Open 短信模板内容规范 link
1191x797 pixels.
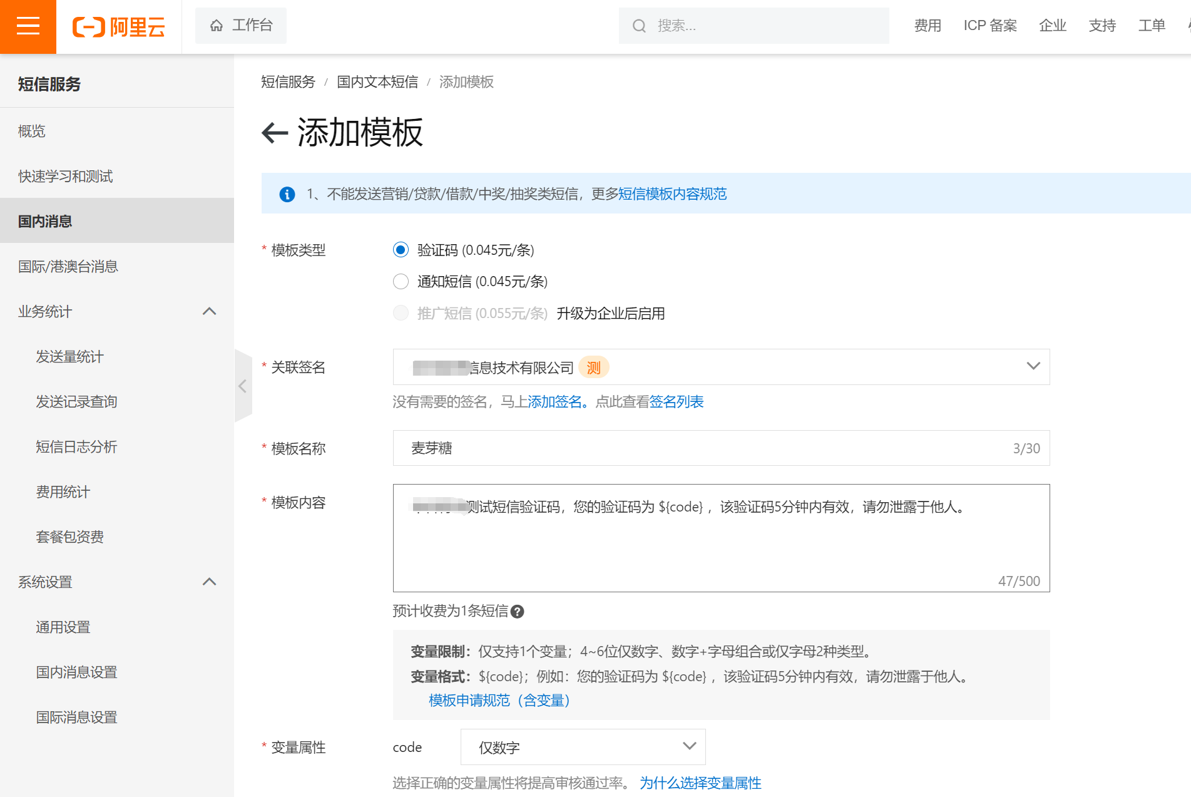pos(673,194)
